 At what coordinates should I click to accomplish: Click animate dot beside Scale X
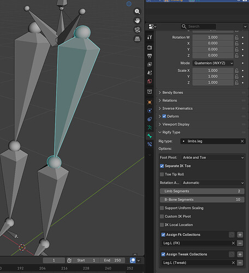click(243, 70)
